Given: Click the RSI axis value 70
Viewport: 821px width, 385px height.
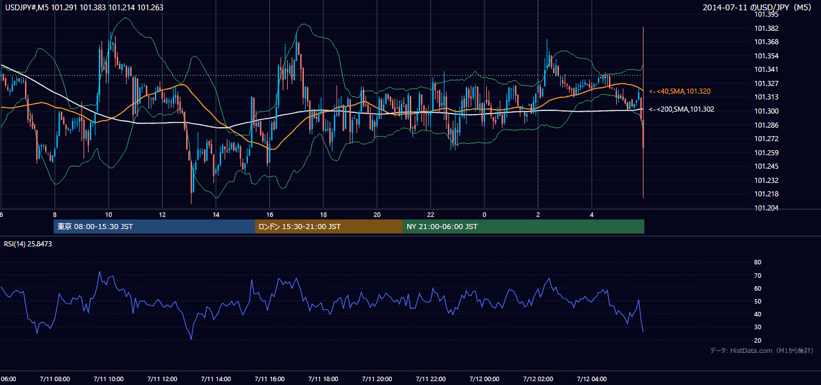Looking at the screenshot, I should pos(757,275).
